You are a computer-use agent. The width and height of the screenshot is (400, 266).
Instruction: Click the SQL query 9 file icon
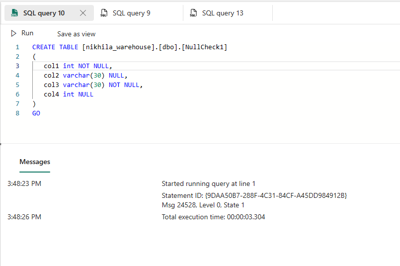click(x=104, y=13)
